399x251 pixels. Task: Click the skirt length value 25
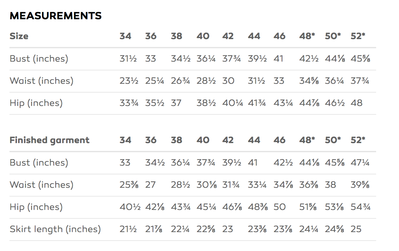click(x=356, y=229)
